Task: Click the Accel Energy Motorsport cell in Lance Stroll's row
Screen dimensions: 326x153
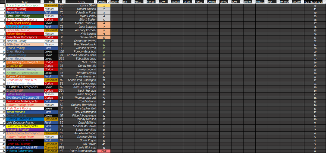Action: point(24,5)
